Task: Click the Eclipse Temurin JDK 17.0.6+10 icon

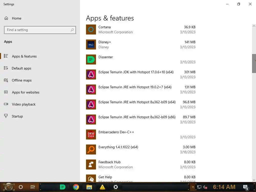Action: pyautogui.click(x=91, y=74)
